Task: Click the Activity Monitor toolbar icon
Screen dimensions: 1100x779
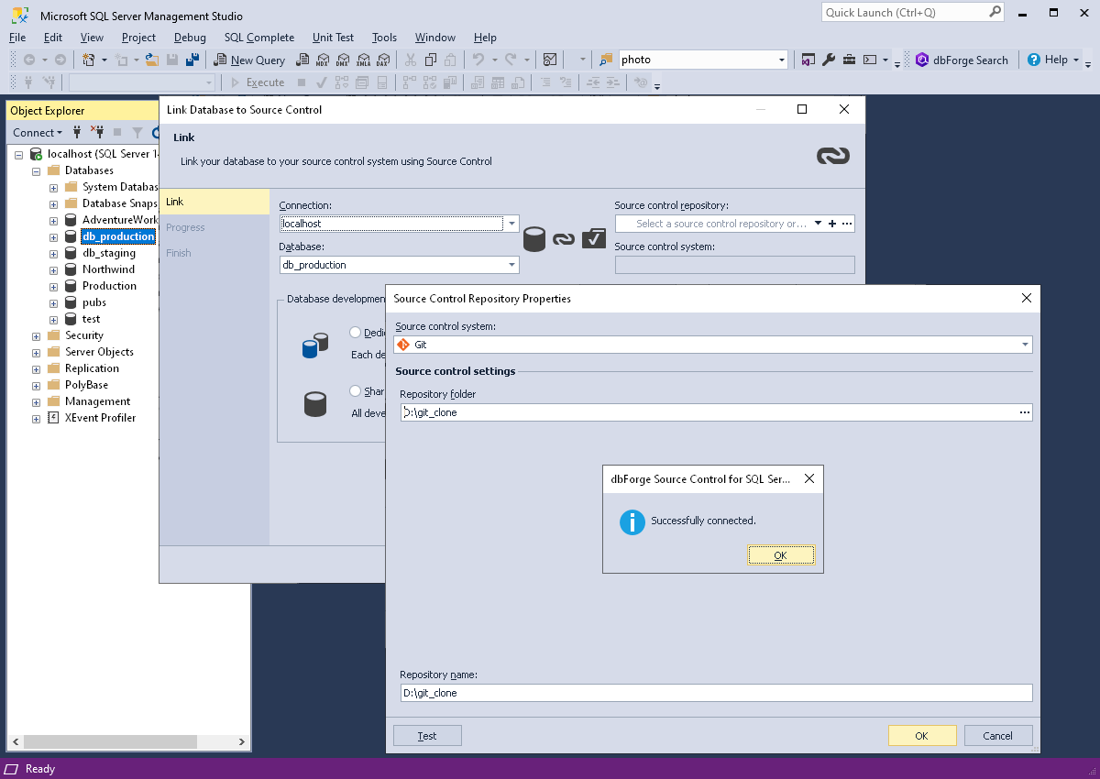Action: [550, 60]
